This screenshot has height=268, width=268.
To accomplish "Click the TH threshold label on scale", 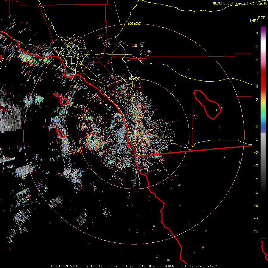I will tap(256, 232).
